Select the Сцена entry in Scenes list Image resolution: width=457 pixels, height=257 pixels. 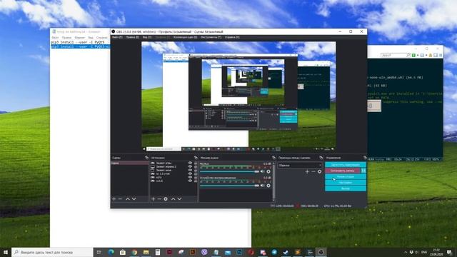[x=130, y=163]
